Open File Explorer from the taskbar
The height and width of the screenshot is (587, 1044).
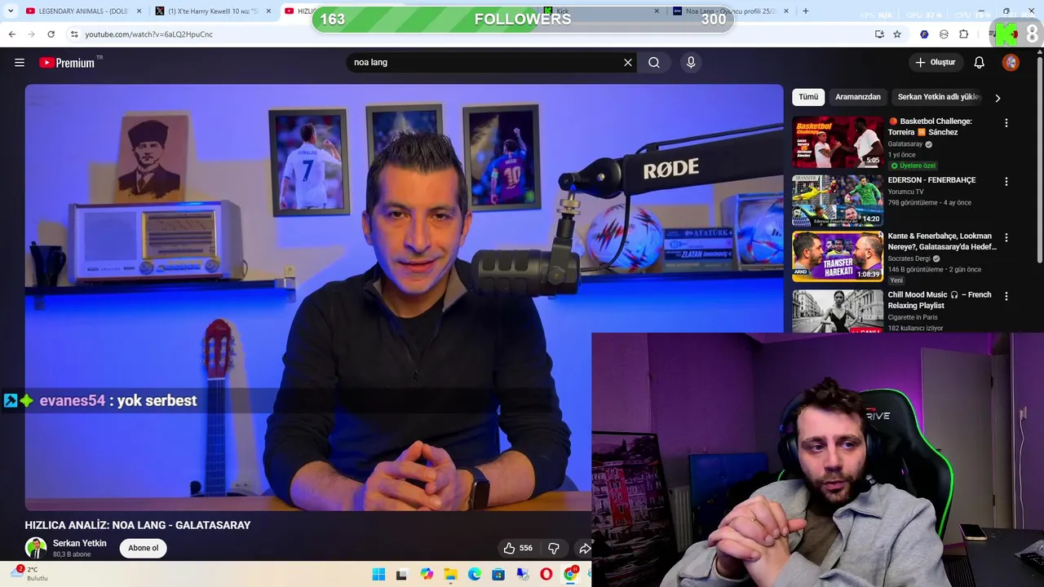pos(450,575)
